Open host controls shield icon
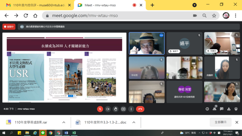 (236, 109)
